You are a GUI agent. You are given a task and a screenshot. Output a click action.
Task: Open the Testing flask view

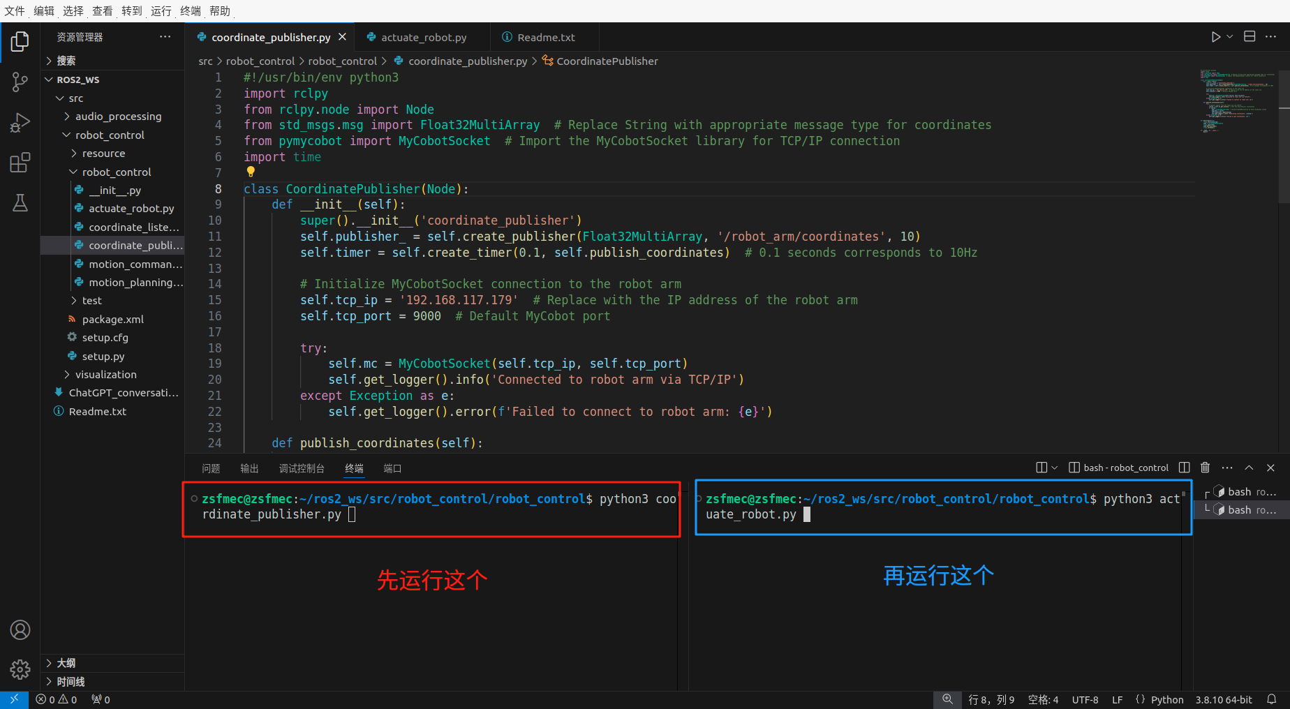(20, 203)
